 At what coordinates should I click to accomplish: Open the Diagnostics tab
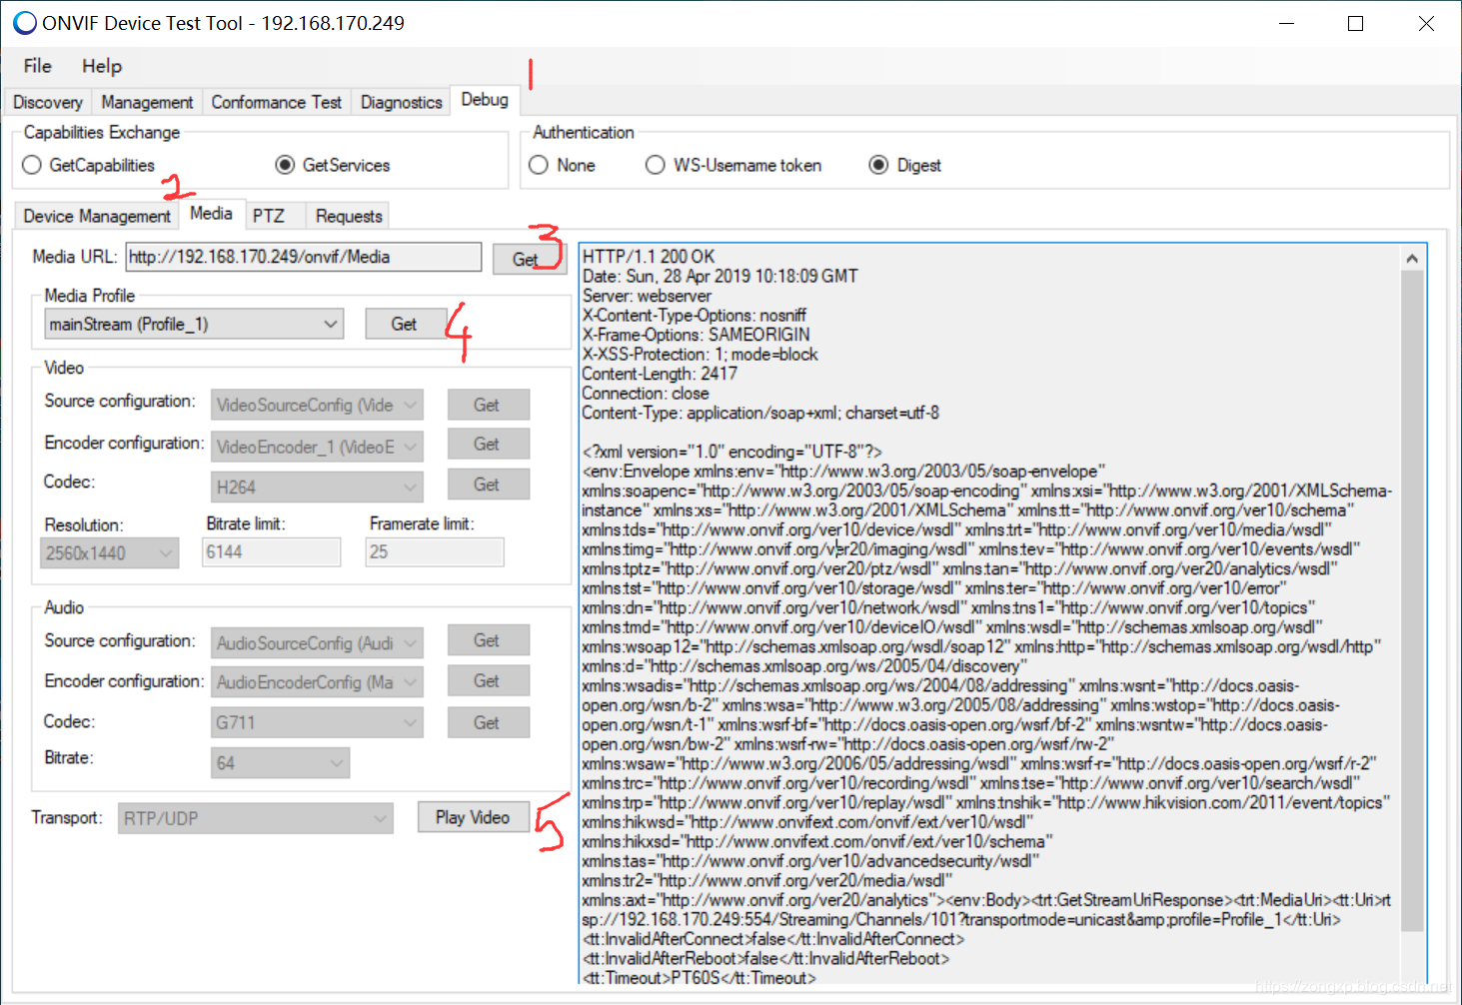[401, 102]
